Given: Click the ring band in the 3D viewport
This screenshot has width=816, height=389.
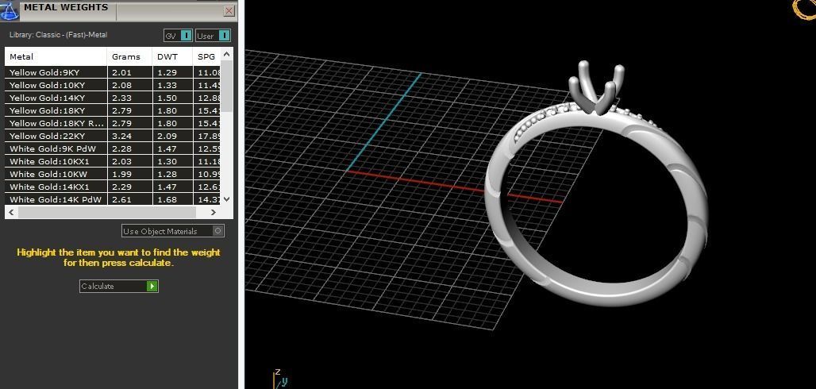Looking at the screenshot, I should [596, 295].
